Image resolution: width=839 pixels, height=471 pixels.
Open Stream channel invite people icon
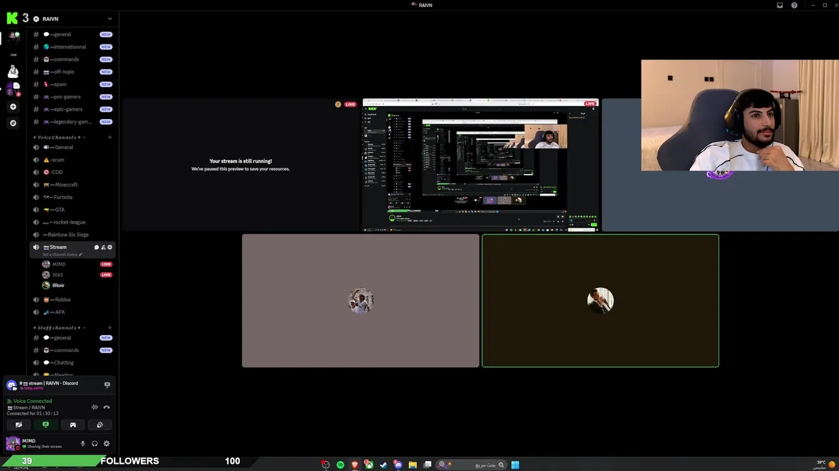pyautogui.click(x=103, y=247)
